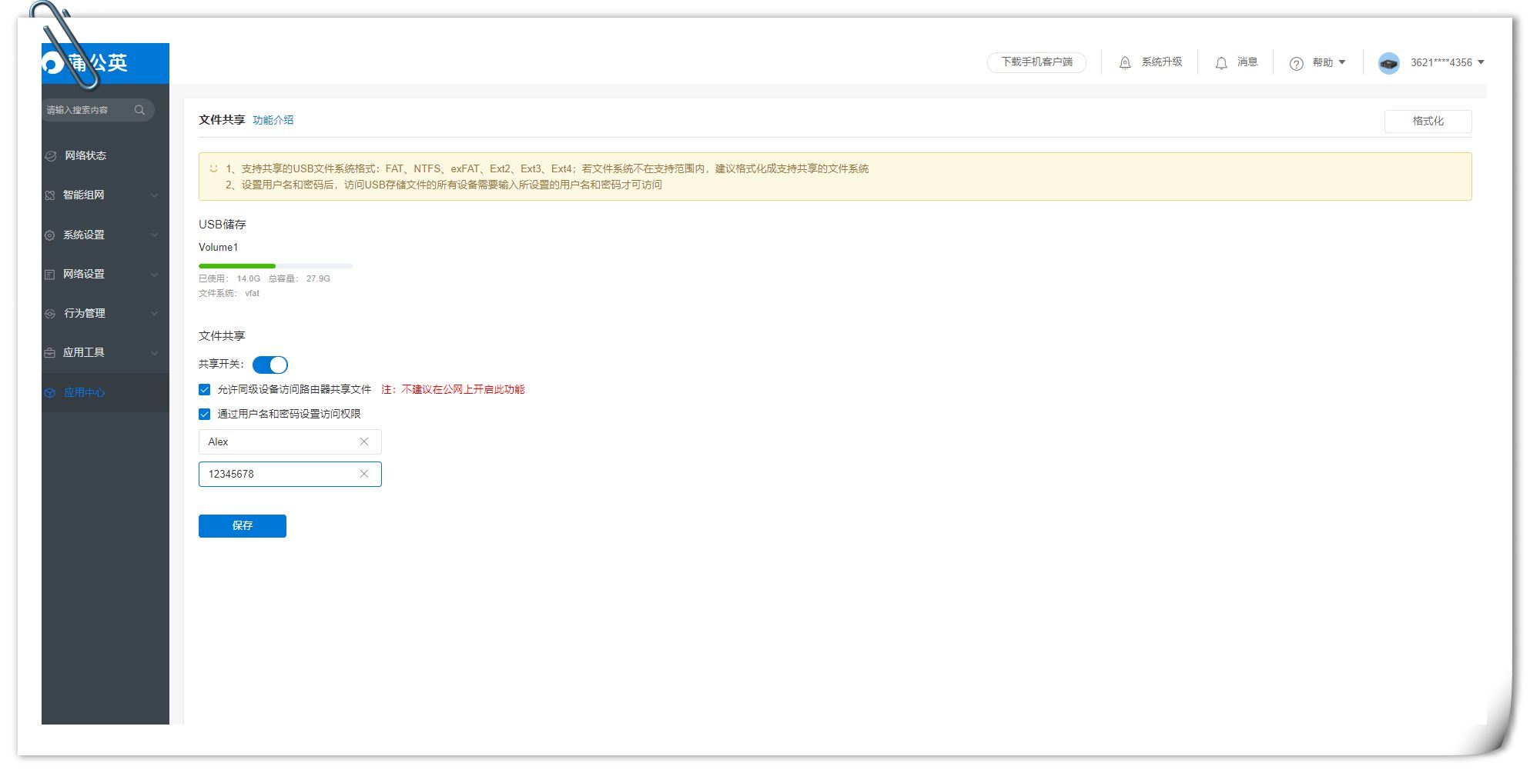Click the 总容量: 27.9G text
Image resolution: width=1530 pixels, height=773 pixels.
point(299,278)
